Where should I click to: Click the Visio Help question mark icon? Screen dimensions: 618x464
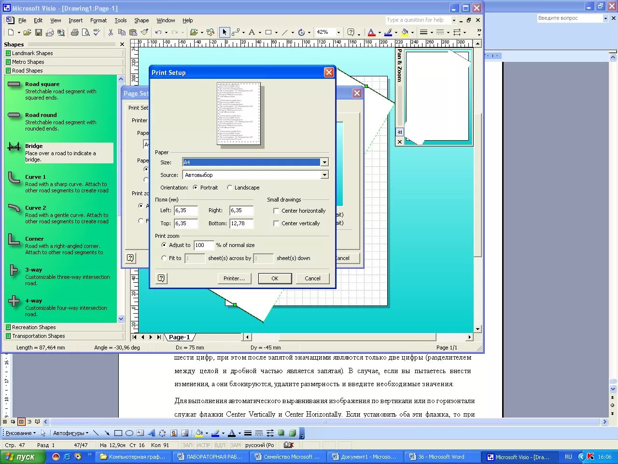[351, 32]
